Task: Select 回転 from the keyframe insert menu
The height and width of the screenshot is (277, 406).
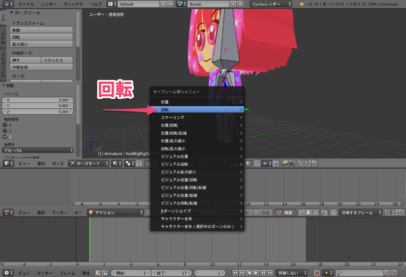Action: [x=197, y=109]
